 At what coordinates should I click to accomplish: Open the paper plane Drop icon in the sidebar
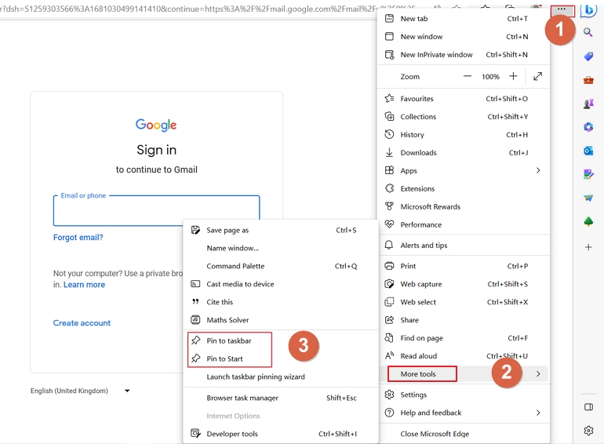(x=588, y=198)
